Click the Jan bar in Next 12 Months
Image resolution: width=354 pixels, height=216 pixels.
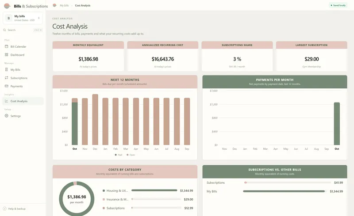[x=105, y=121]
